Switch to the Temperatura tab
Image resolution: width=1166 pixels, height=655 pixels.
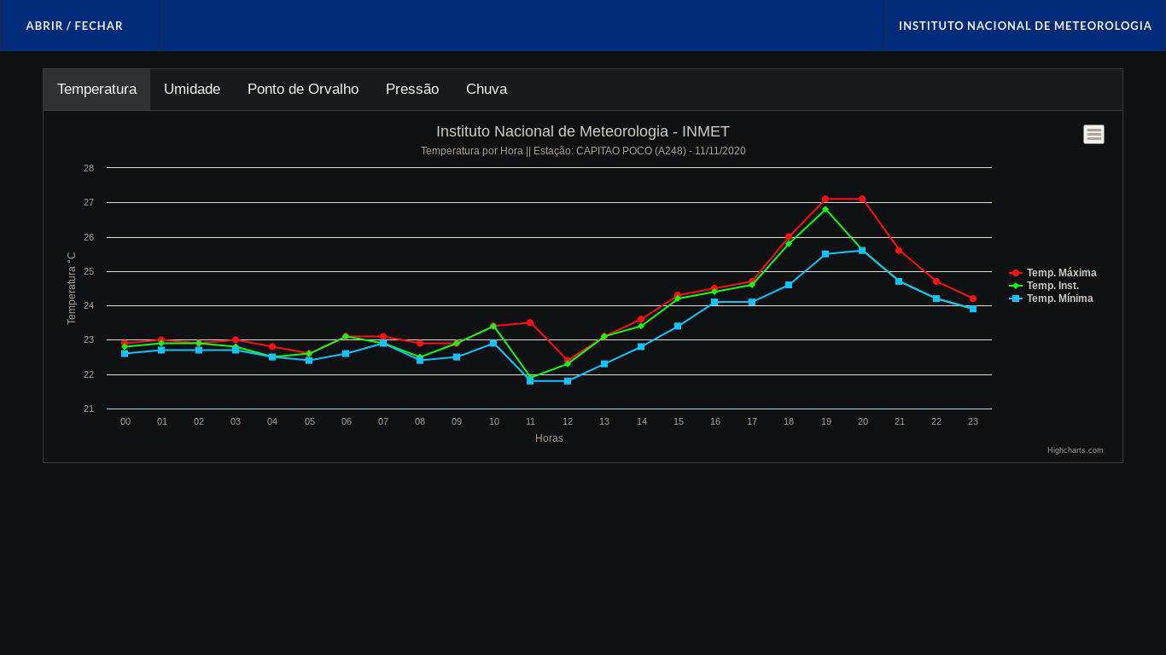(x=96, y=90)
